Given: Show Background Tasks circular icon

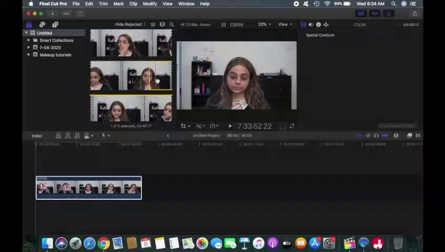Looking at the screenshot, I should tap(80, 14).
